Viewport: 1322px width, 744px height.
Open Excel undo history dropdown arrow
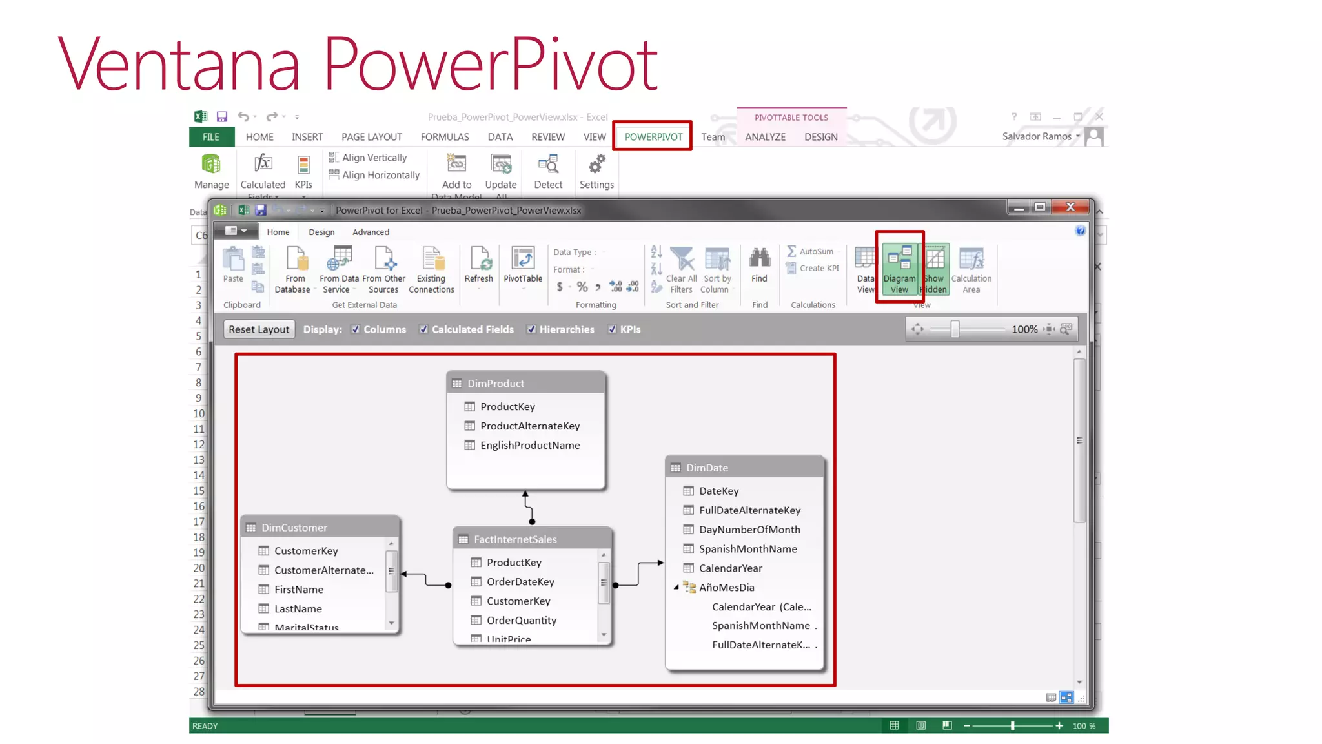coord(255,116)
